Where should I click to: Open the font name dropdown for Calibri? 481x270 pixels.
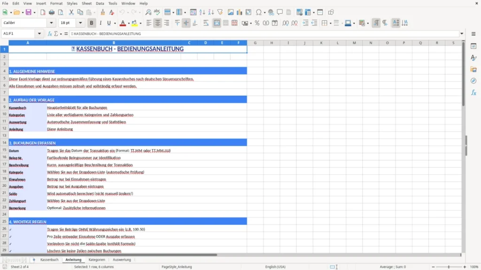51,23
